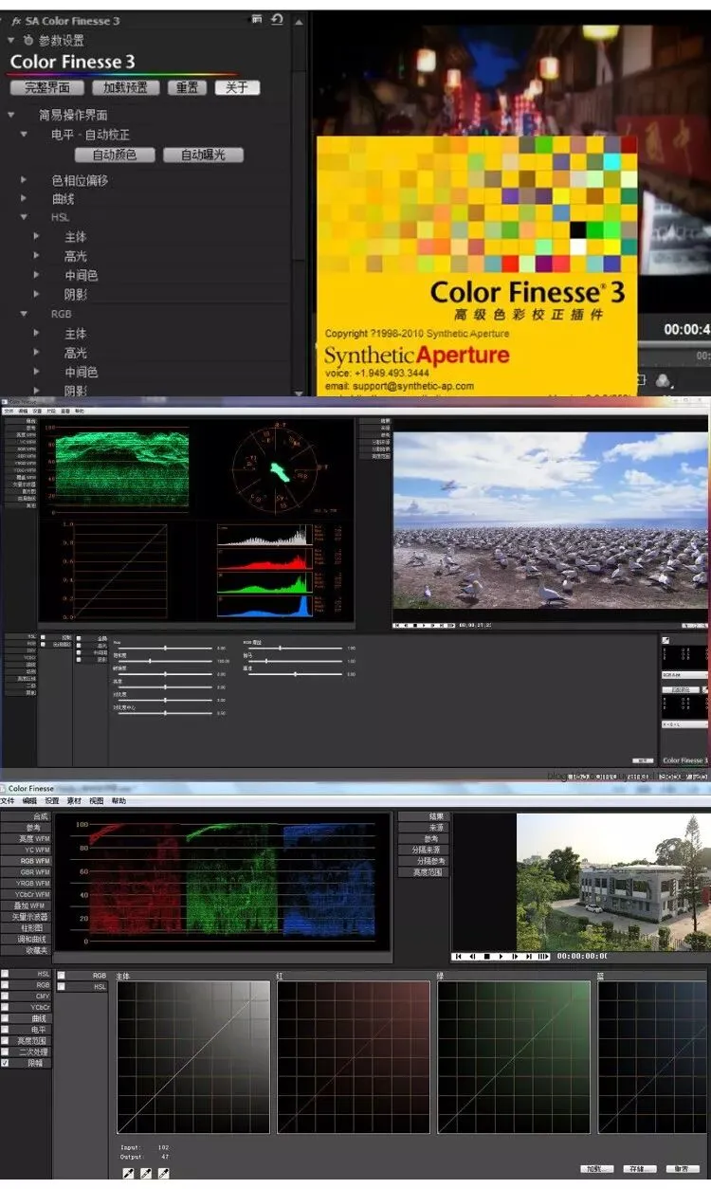
Task: Tick the RGB sub-checkbox beside the curves
Action: (62, 975)
